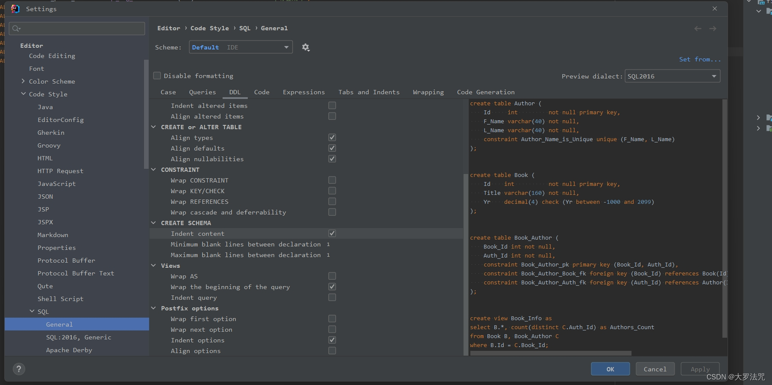772x385 pixels.
Task: Click the search magnifier in the settings search bar
Action: click(17, 29)
